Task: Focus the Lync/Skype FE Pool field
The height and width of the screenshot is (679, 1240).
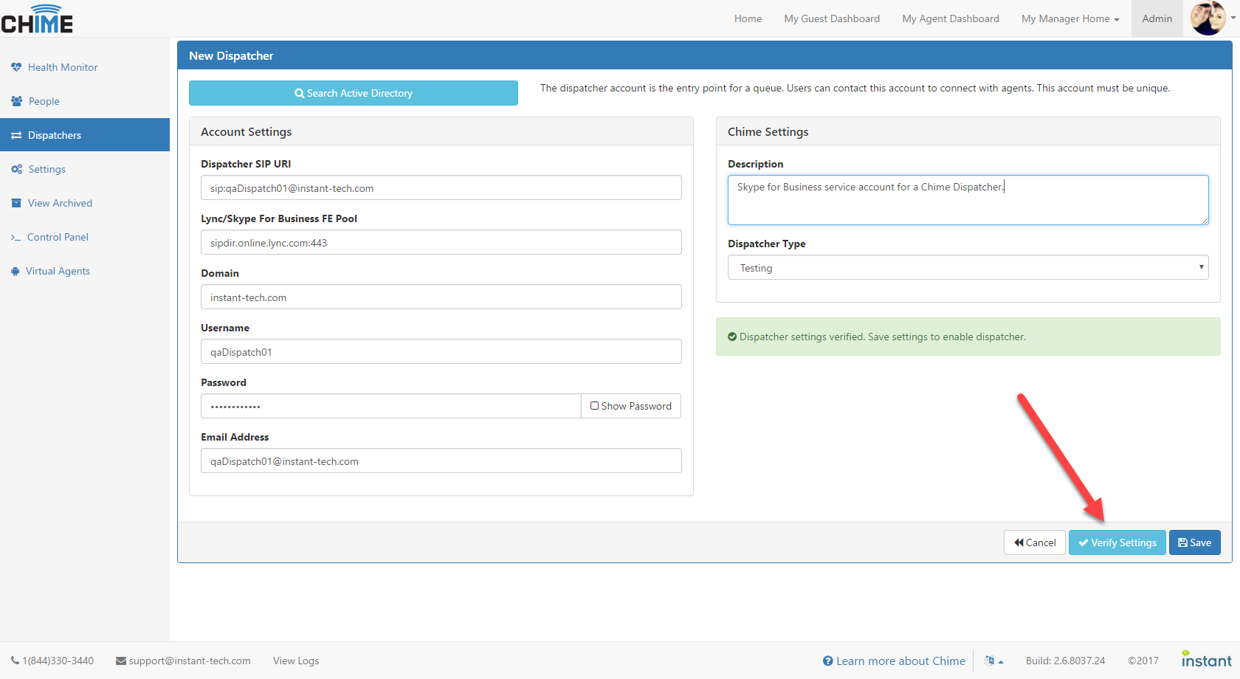Action: pyautogui.click(x=441, y=242)
